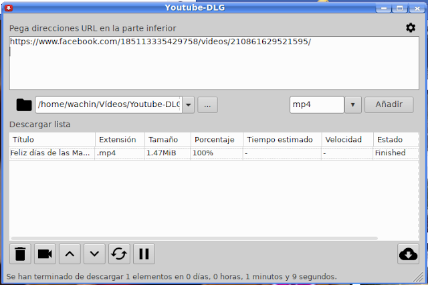Start downloads with cloud download icon
This screenshot has width=428, height=285.
(x=408, y=254)
